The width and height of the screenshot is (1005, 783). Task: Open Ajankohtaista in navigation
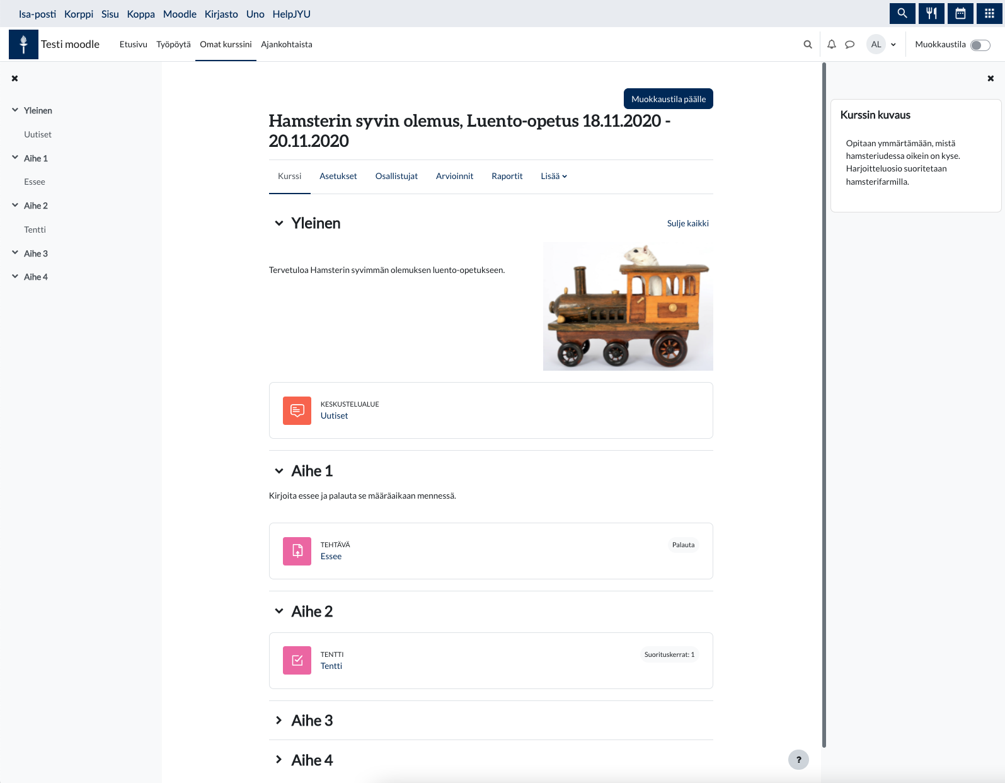click(287, 44)
